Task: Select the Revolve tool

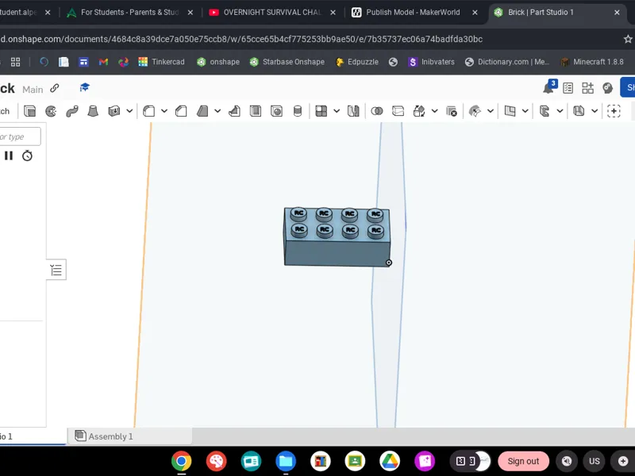Action: (x=51, y=111)
